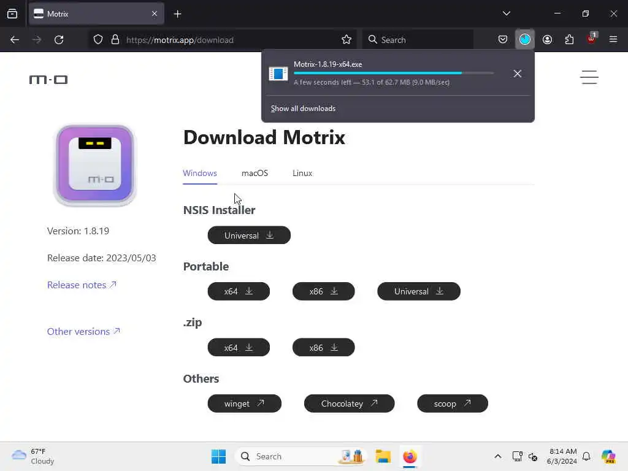
Task: Click the Motrix app icon image
Action: pos(95,164)
